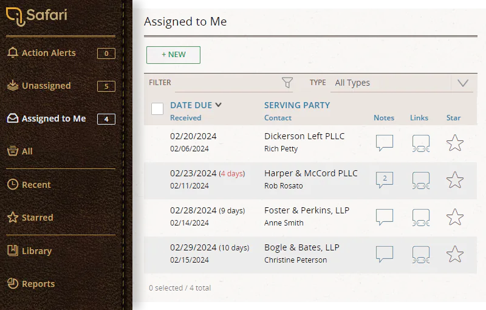This screenshot has height=310, width=486.
Task: Tick the select-all checkbox in header
Action: point(157,109)
